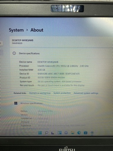Select the 4.00 GB RAM value
Image resolution: width=113 pixels, height=151 pixels.
41,70
